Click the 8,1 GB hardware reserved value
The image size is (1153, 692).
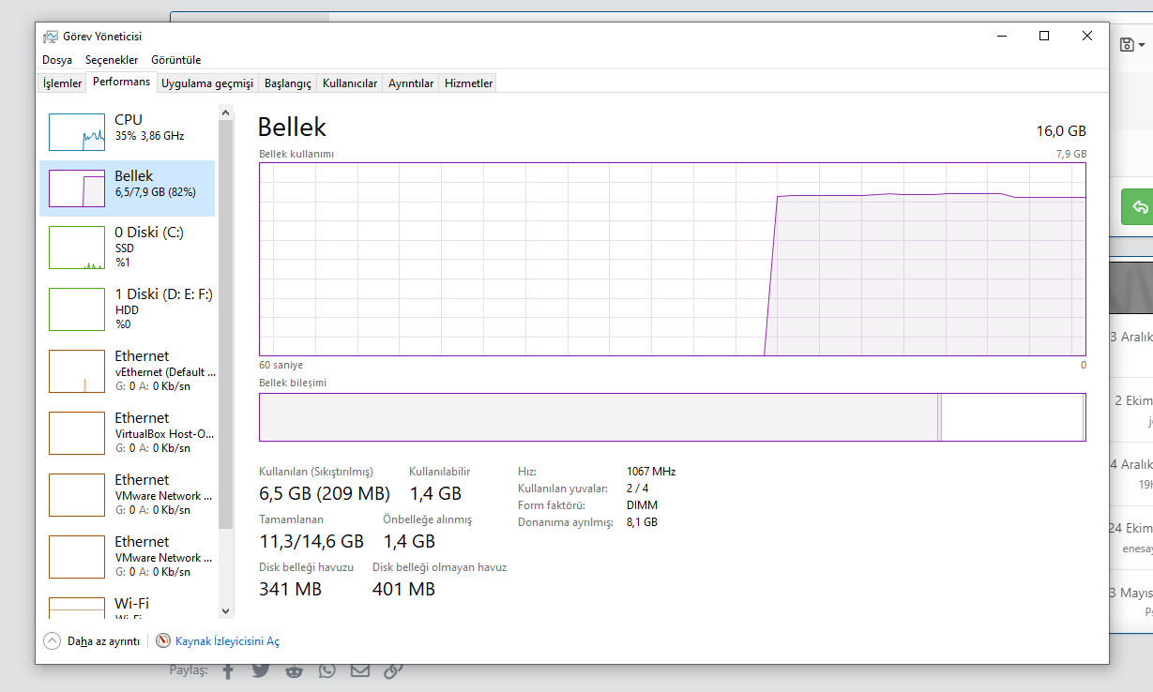642,522
